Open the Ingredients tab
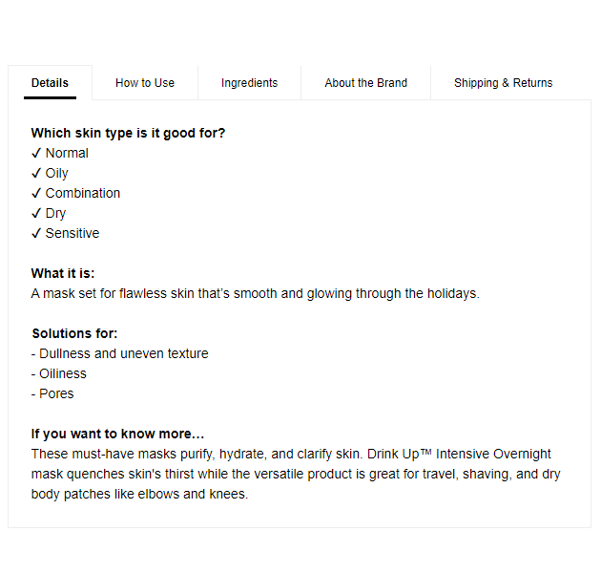The image size is (601, 573). [x=249, y=83]
